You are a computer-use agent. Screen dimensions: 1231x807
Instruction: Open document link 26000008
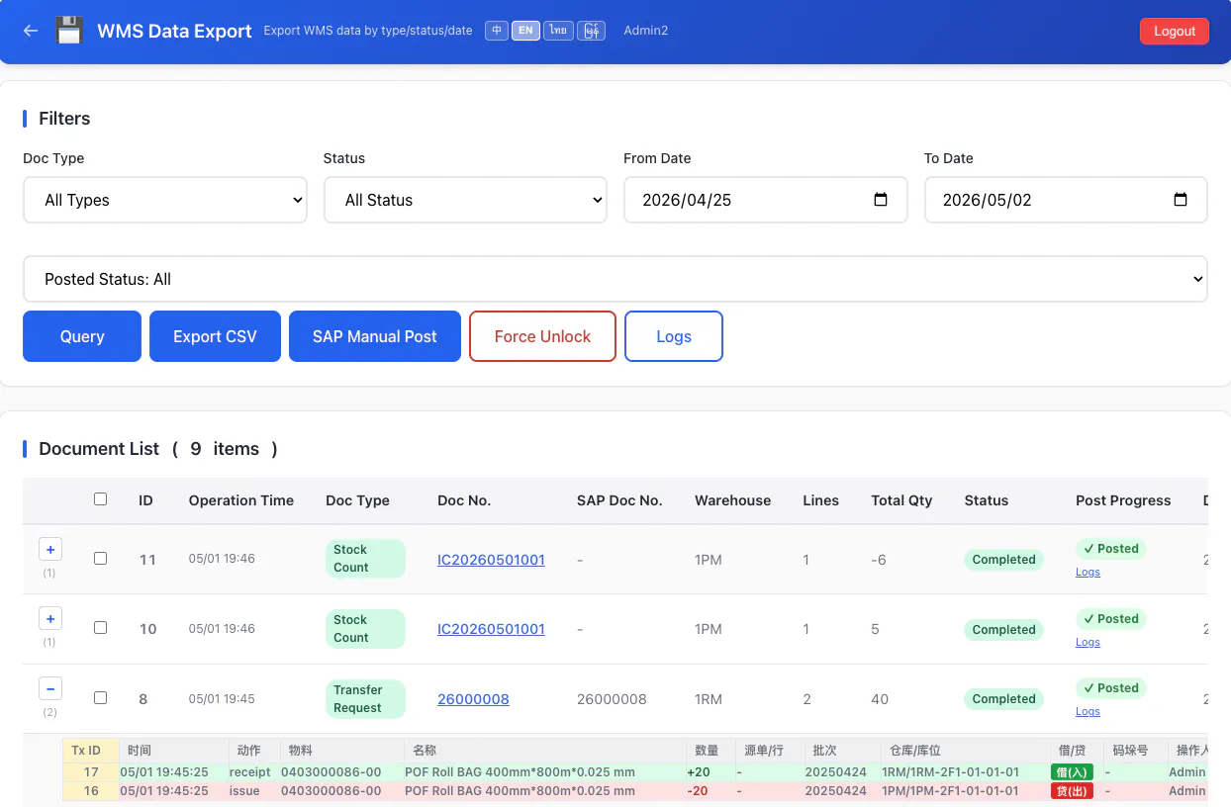coord(473,699)
